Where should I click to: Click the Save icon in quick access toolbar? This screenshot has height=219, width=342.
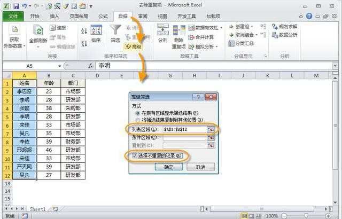pos(16,6)
